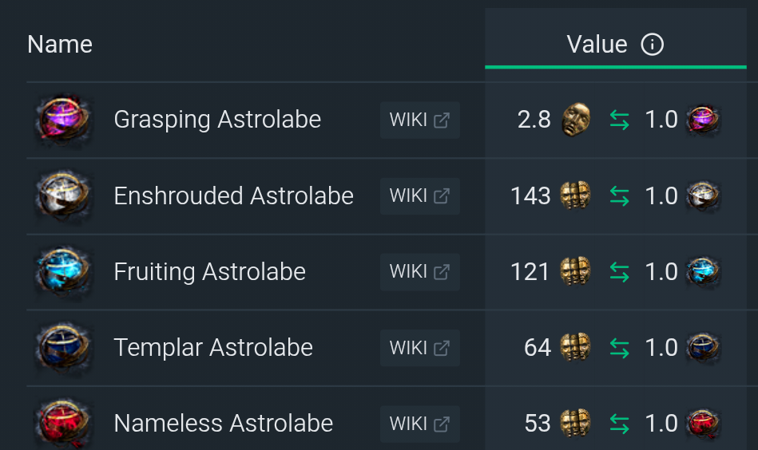Open the WIKI link for Nameless Astrolabe
758x450 pixels.
point(419,424)
